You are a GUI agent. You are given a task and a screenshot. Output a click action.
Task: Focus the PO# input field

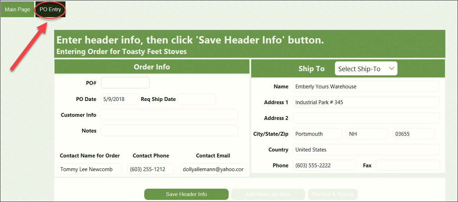[x=125, y=83]
